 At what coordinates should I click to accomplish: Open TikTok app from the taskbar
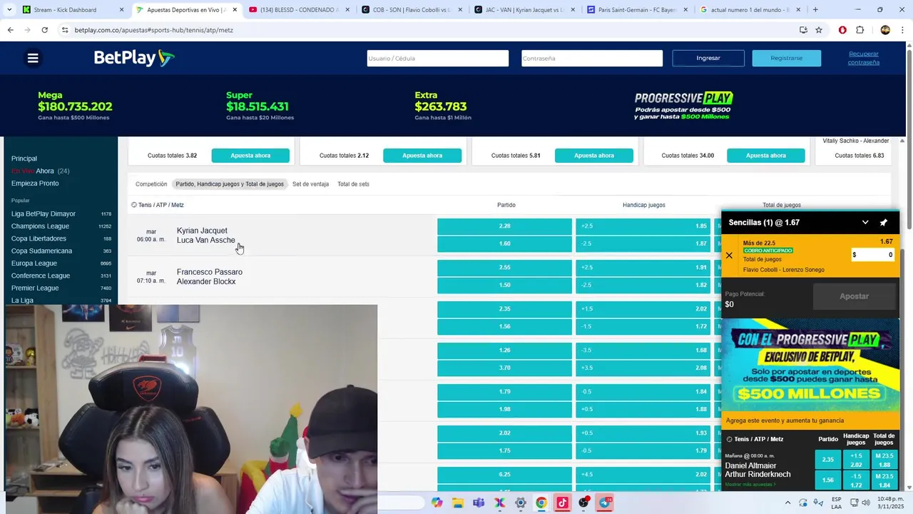pos(563,503)
